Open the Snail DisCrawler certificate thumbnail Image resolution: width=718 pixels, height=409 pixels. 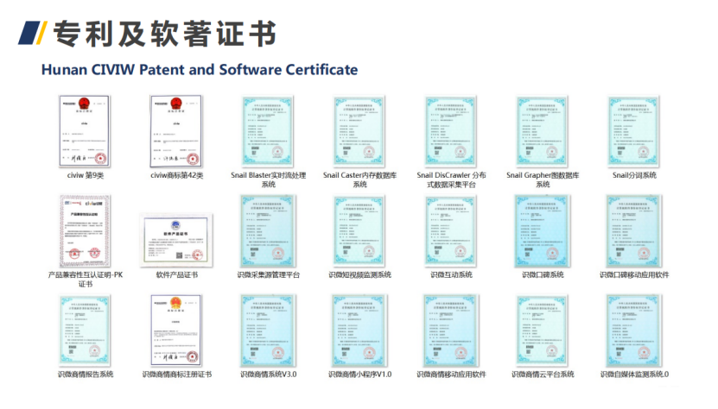[x=451, y=131]
